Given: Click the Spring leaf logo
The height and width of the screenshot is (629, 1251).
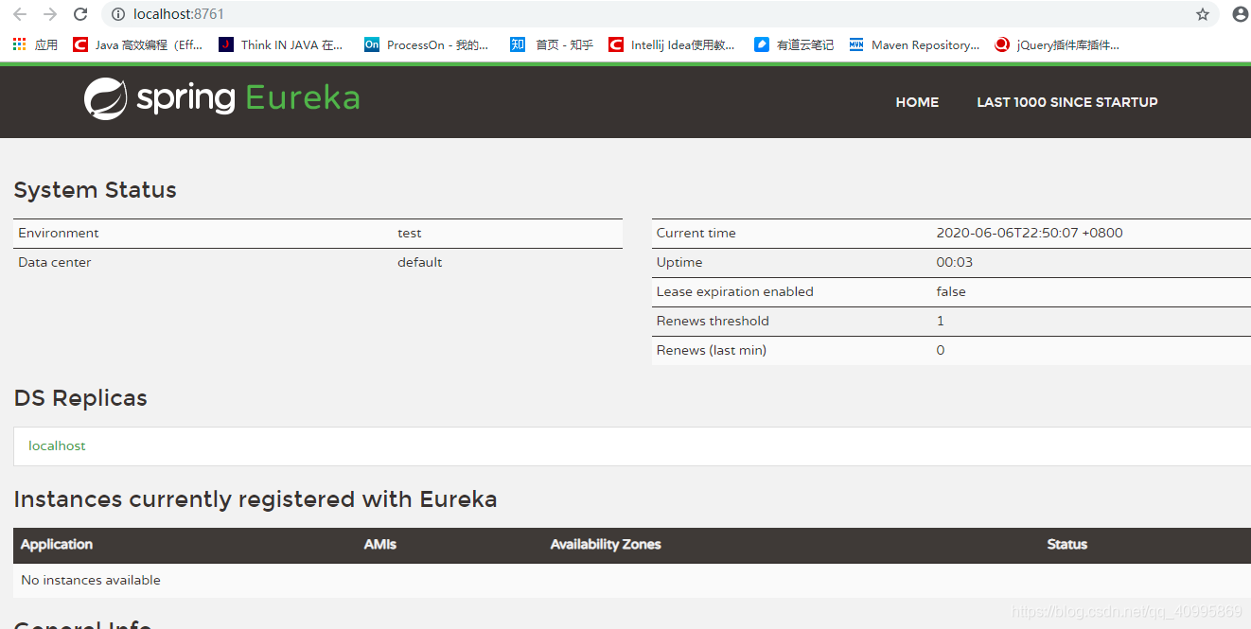Looking at the screenshot, I should coord(105,98).
